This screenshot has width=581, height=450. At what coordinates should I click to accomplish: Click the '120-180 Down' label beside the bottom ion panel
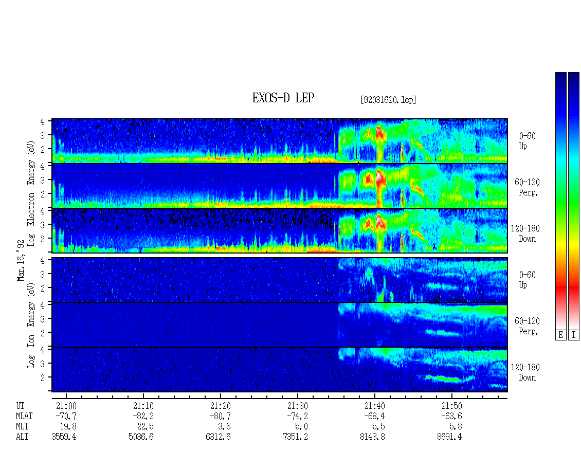(x=525, y=372)
